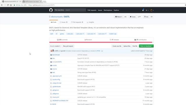Reload the page with the refresh icon

point(8,5)
